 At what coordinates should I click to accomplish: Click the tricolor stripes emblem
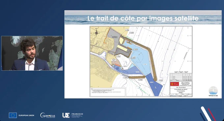[208, 114]
